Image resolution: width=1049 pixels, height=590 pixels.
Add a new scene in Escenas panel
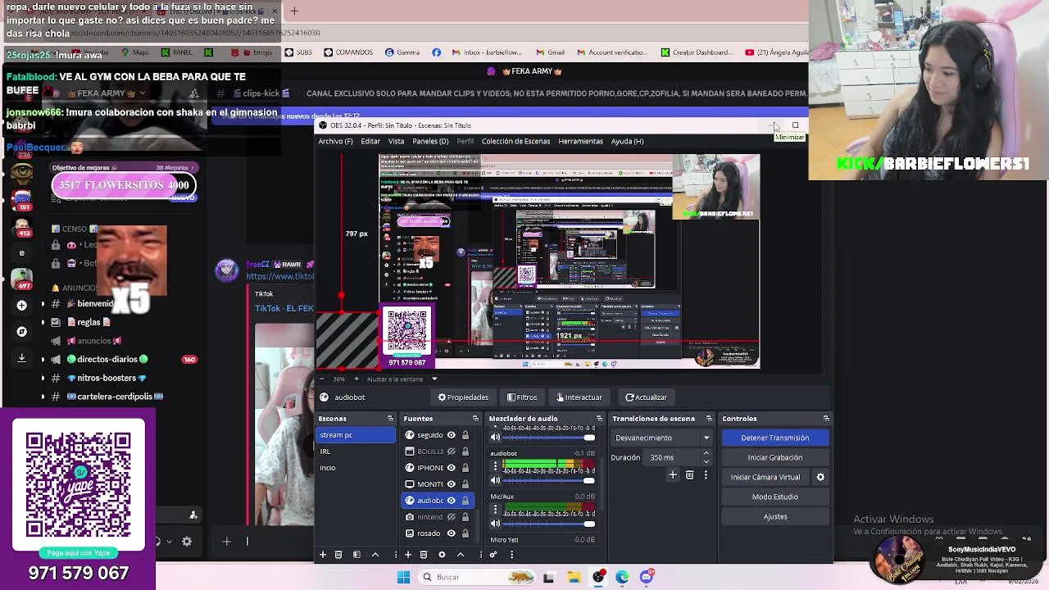(323, 555)
